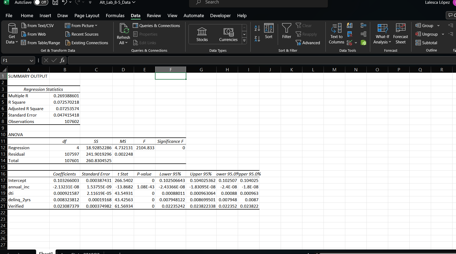Open the Automate tab

point(194,16)
